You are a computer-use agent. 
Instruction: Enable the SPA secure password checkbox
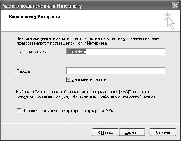point(19,111)
